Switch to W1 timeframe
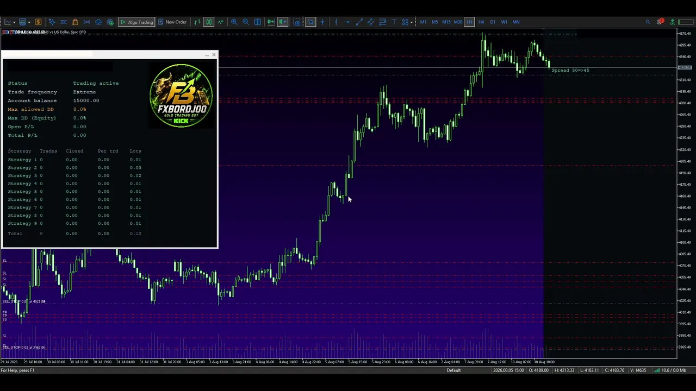Viewport: 696px width, 391px height. click(x=504, y=22)
